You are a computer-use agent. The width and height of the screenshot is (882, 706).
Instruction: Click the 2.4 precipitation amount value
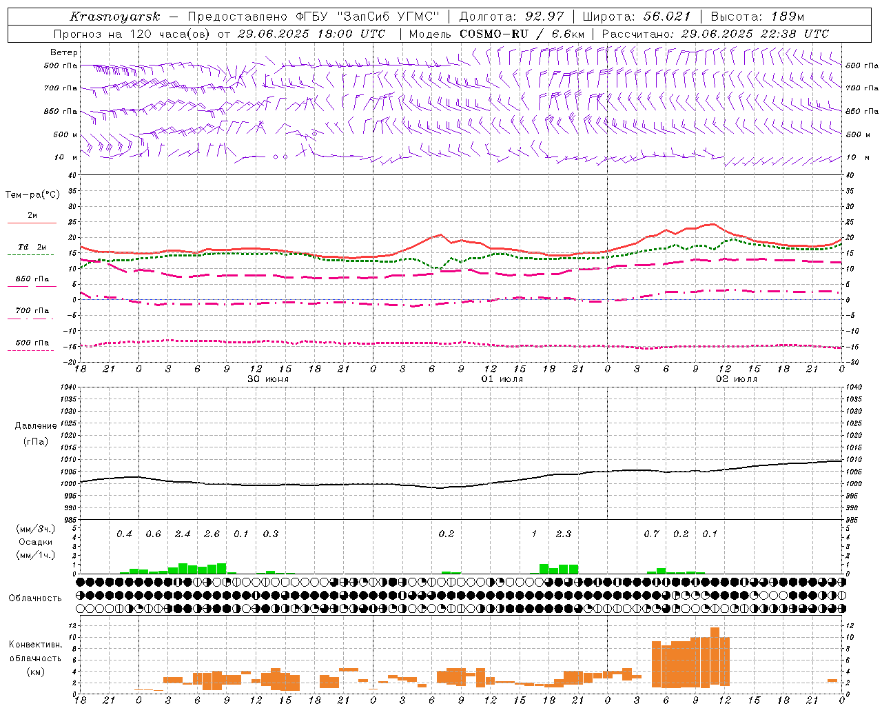click(183, 534)
